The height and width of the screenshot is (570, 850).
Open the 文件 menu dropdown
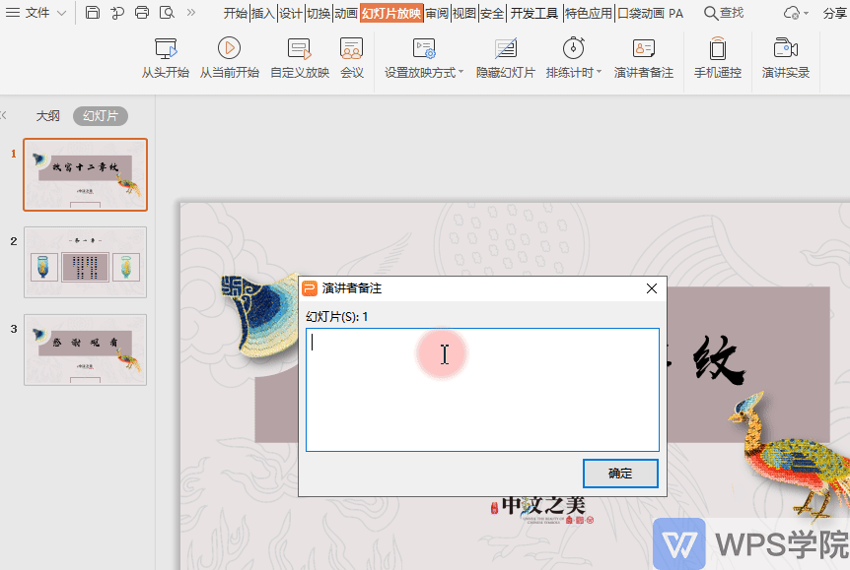tap(36, 13)
